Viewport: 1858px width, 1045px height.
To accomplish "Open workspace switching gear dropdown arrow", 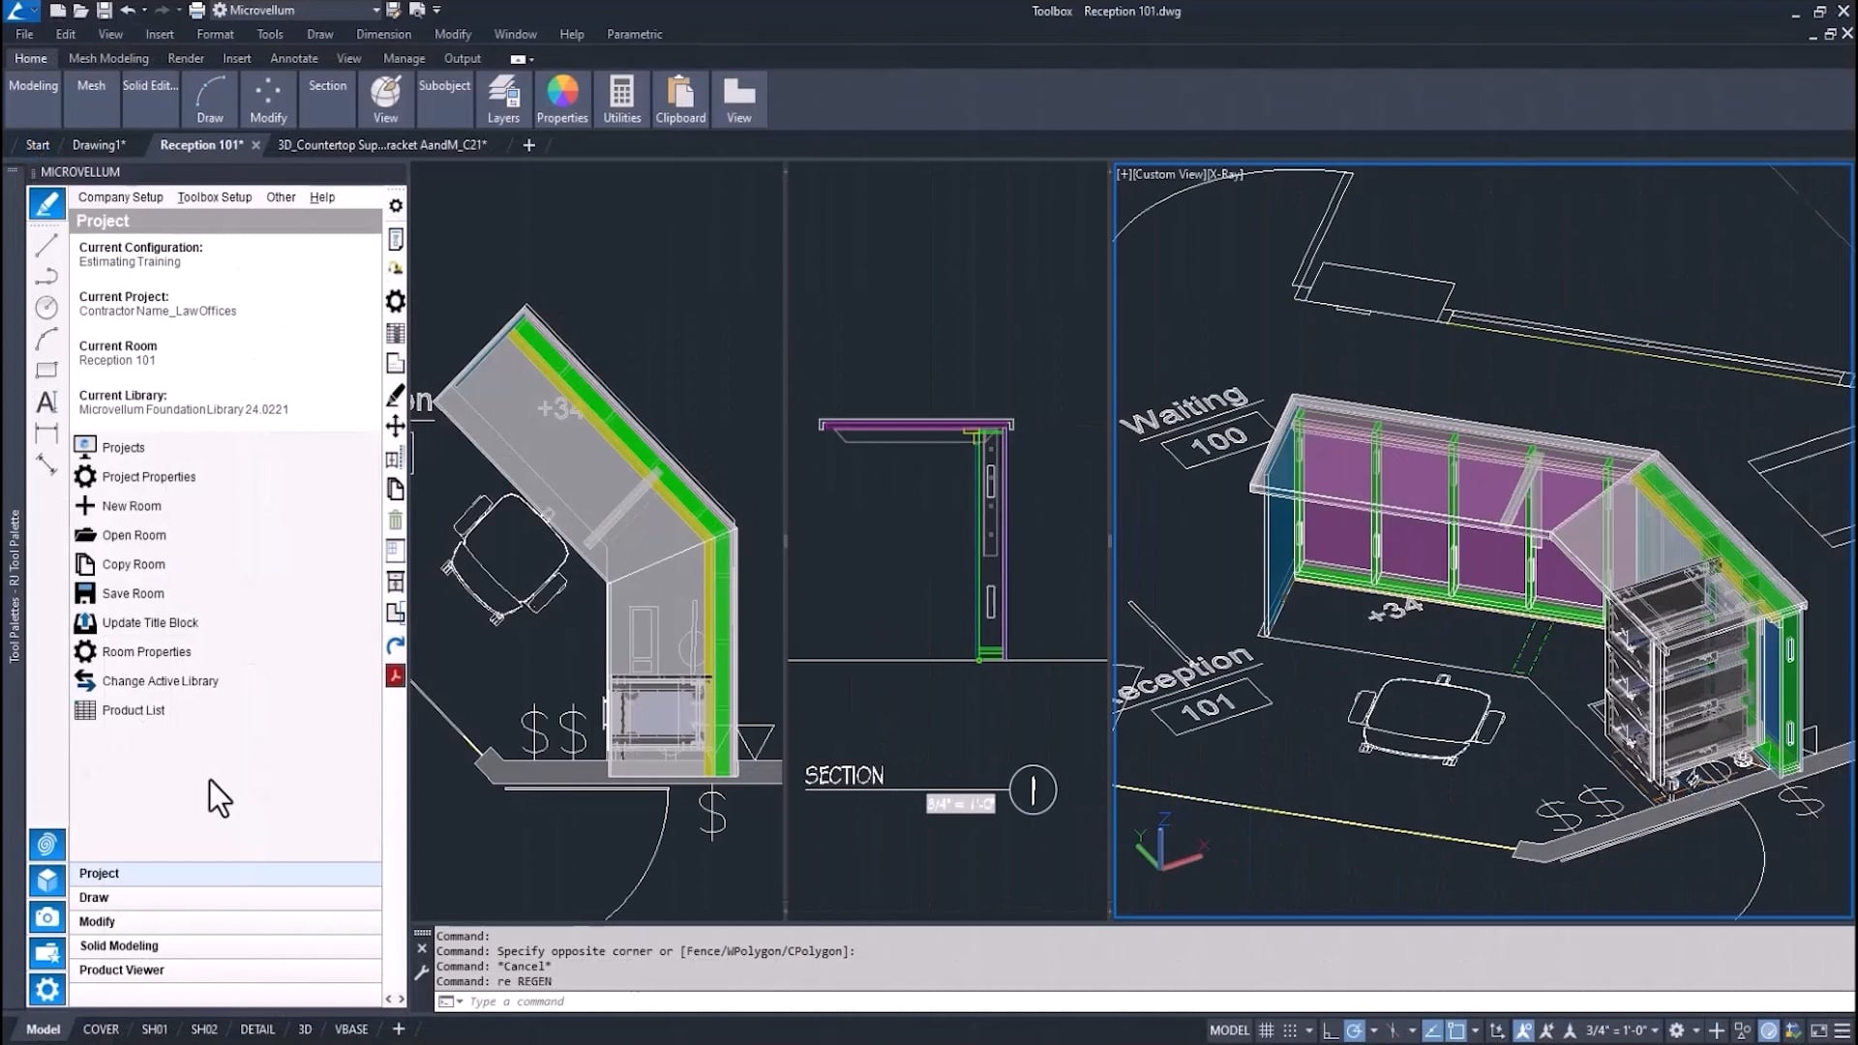I will point(1695,1030).
